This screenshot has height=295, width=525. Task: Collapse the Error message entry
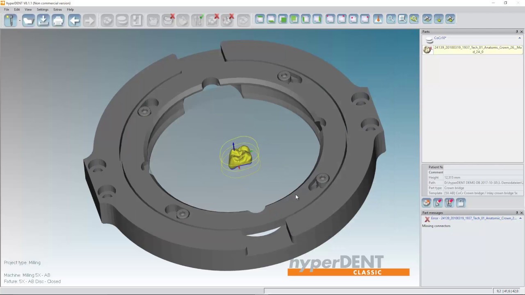point(520,218)
